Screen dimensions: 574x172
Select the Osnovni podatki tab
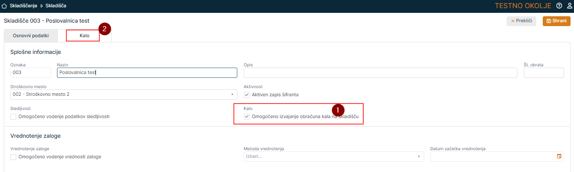click(31, 36)
